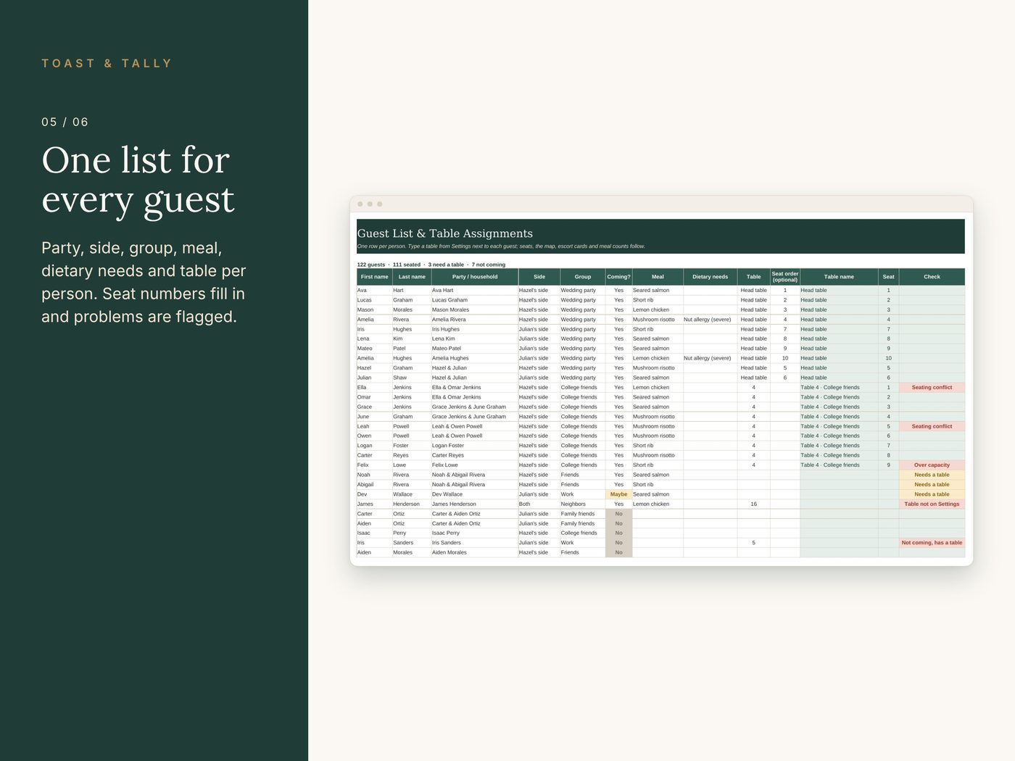
Task: Select the "Maybe" cell in Dev Wallace's row
Action: 618,494
